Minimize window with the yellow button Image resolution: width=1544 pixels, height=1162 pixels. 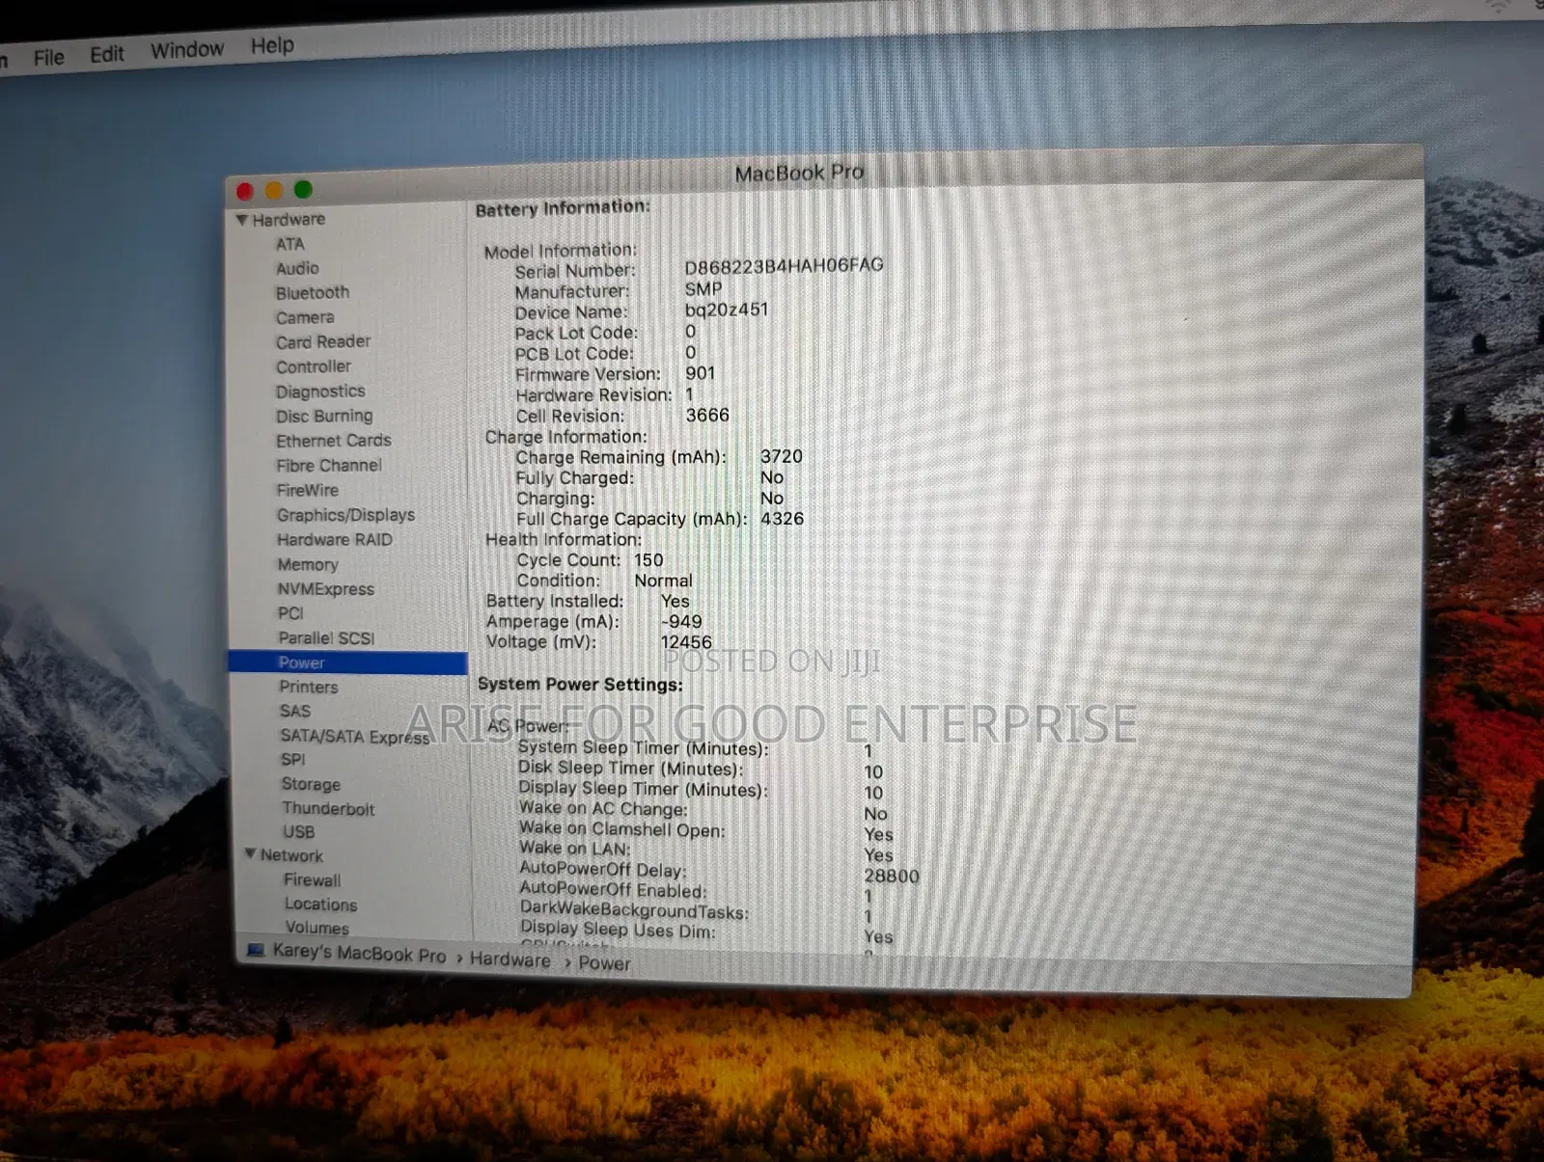[x=274, y=190]
